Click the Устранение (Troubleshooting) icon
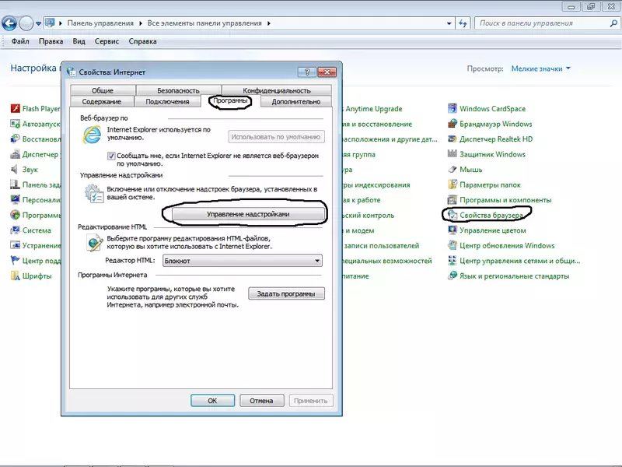 pos(15,245)
